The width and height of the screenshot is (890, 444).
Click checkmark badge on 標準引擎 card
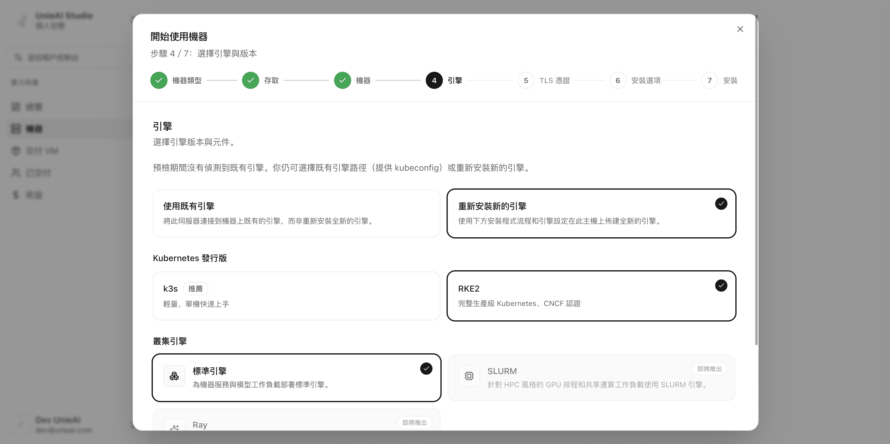(x=426, y=369)
